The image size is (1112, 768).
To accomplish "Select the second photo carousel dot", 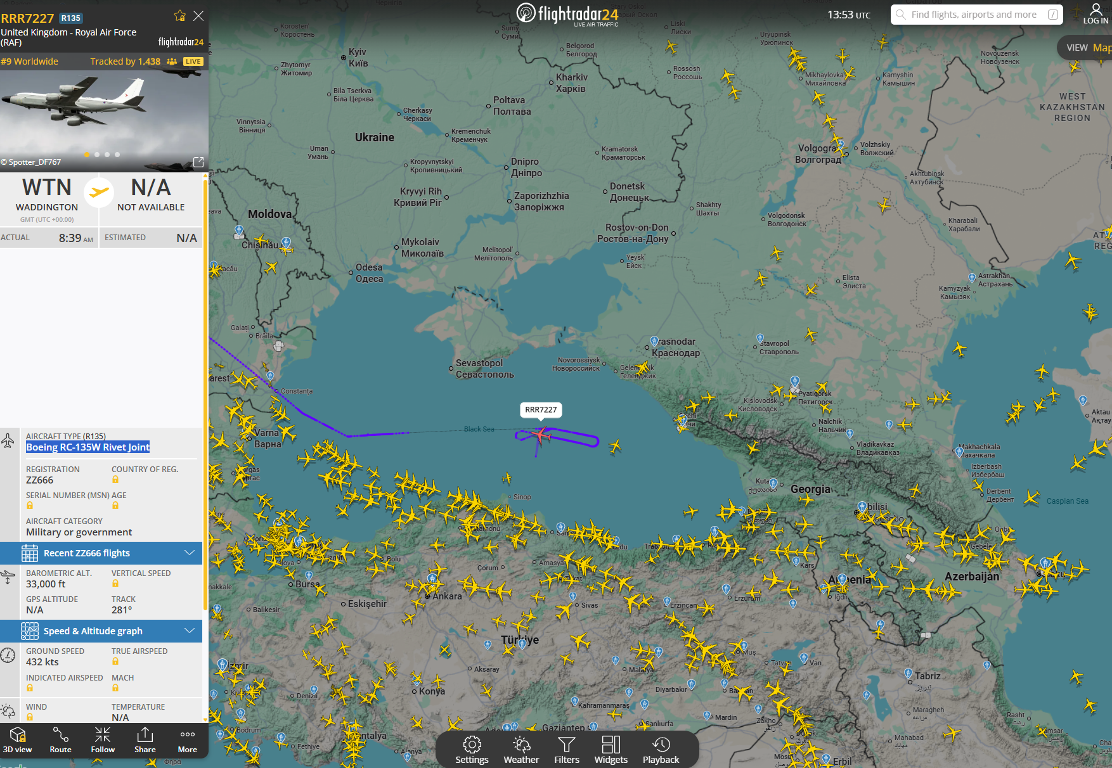I will pos(97,155).
